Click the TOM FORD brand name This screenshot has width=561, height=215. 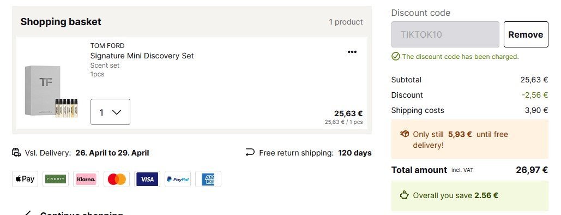tap(107, 46)
